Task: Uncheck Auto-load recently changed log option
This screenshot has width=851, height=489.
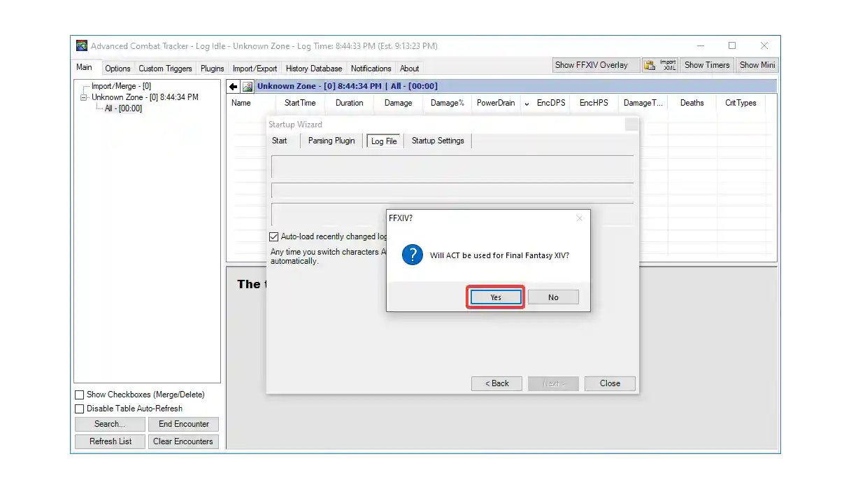Action: click(273, 236)
